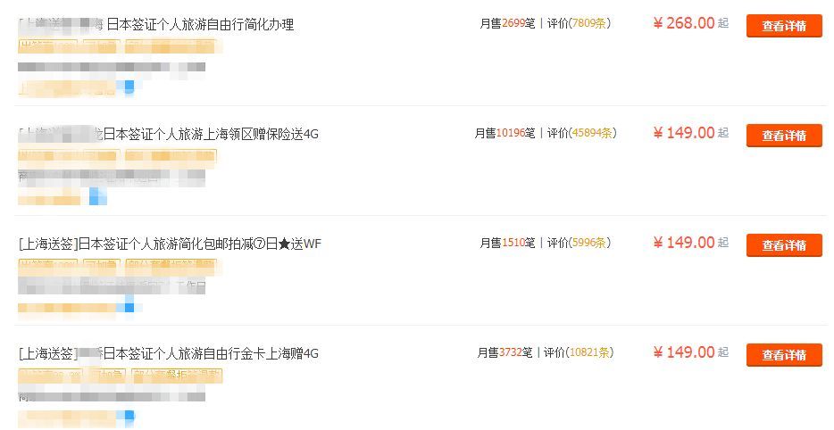The height and width of the screenshot is (430, 834).
Task: Open the 简化包邮拍减⑦日★送WF listing title
Action: click(170, 244)
